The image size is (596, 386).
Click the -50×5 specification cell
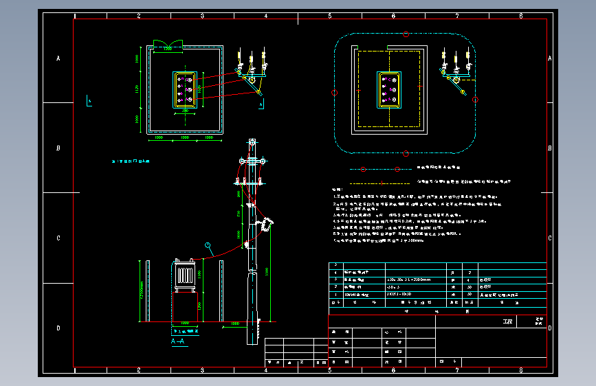click(415, 287)
